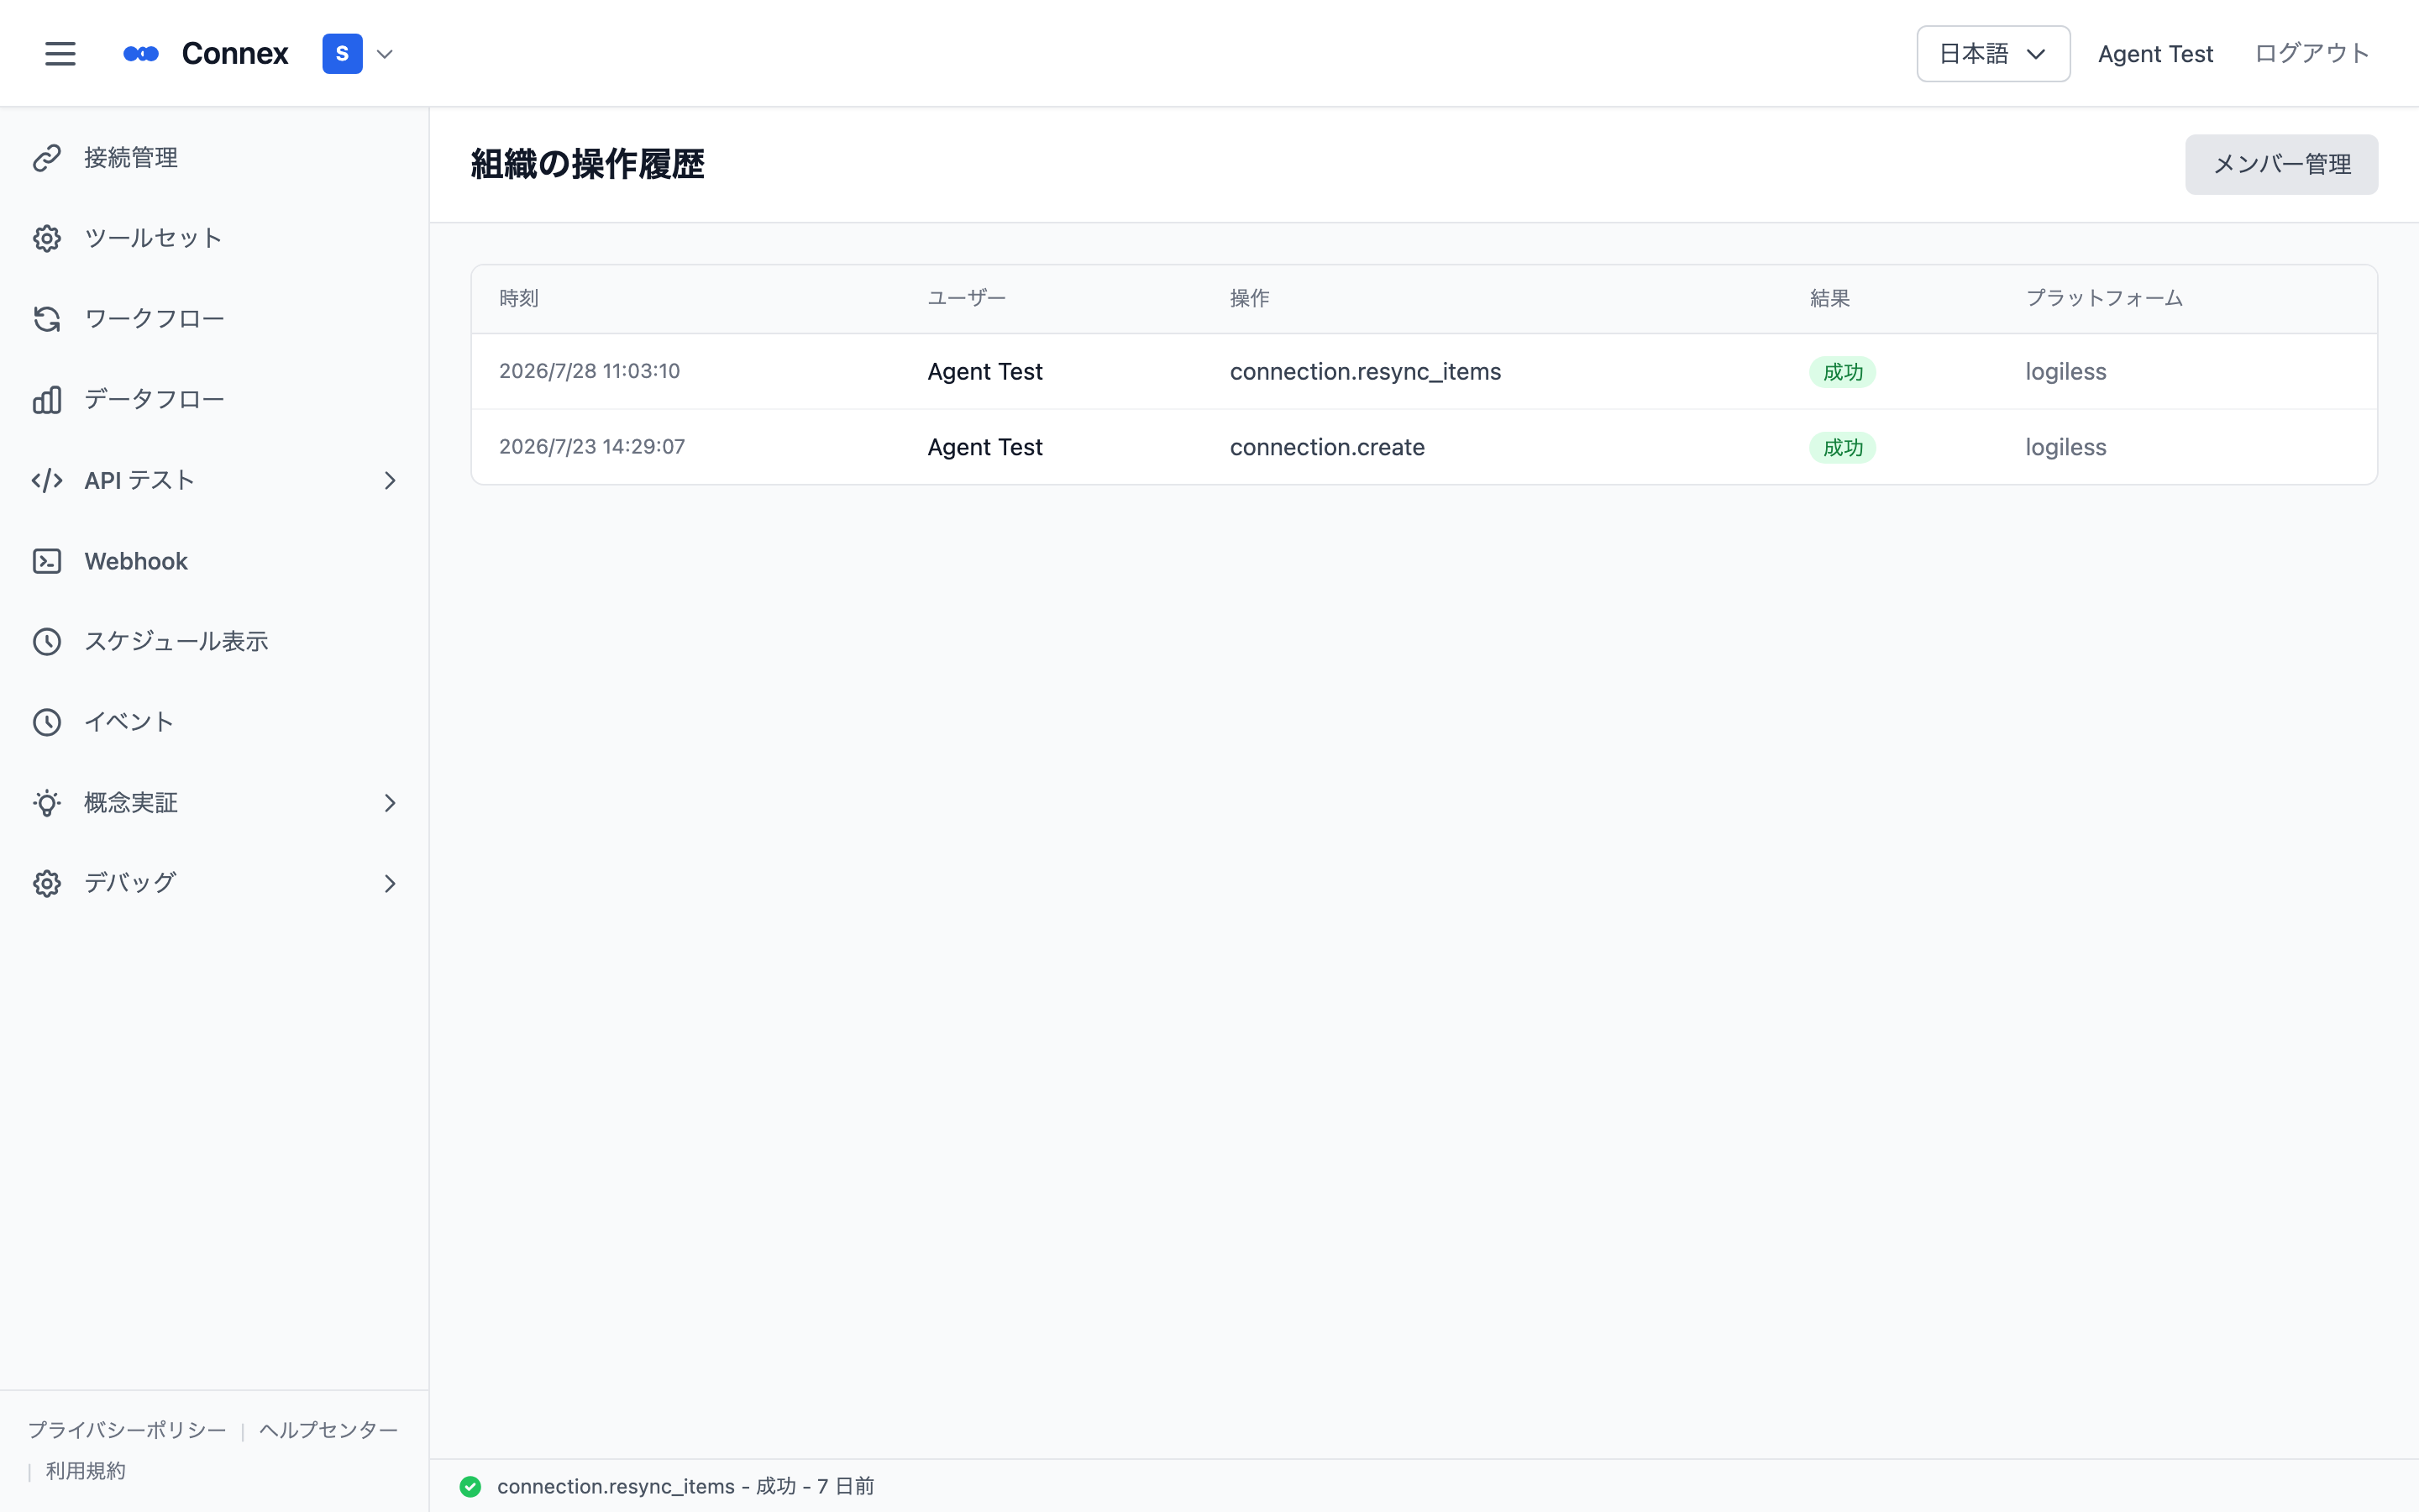Click Agent Test in the connection.create row
Screen dimensions: 2419x1512
click(x=984, y=447)
